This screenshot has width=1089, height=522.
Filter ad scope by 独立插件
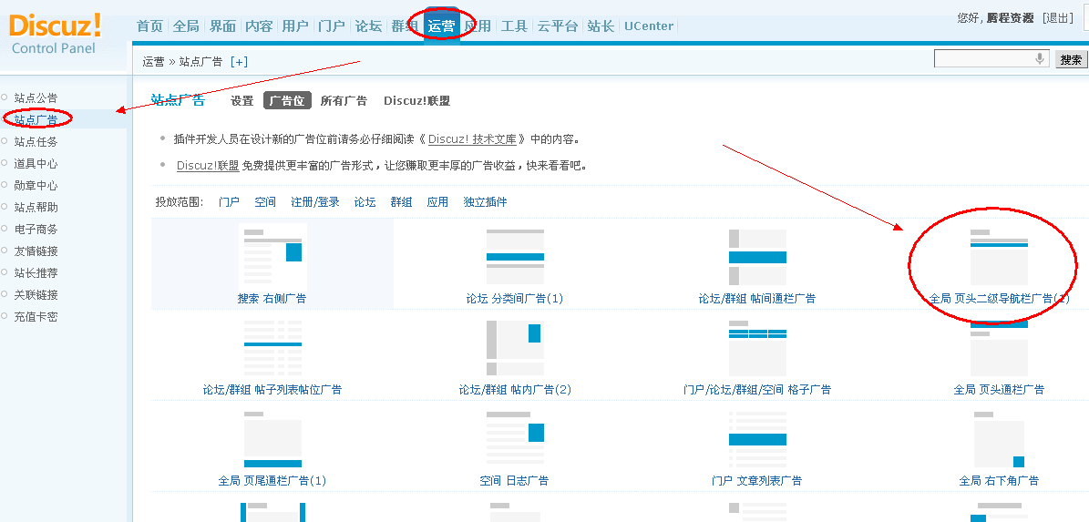point(486,202)
